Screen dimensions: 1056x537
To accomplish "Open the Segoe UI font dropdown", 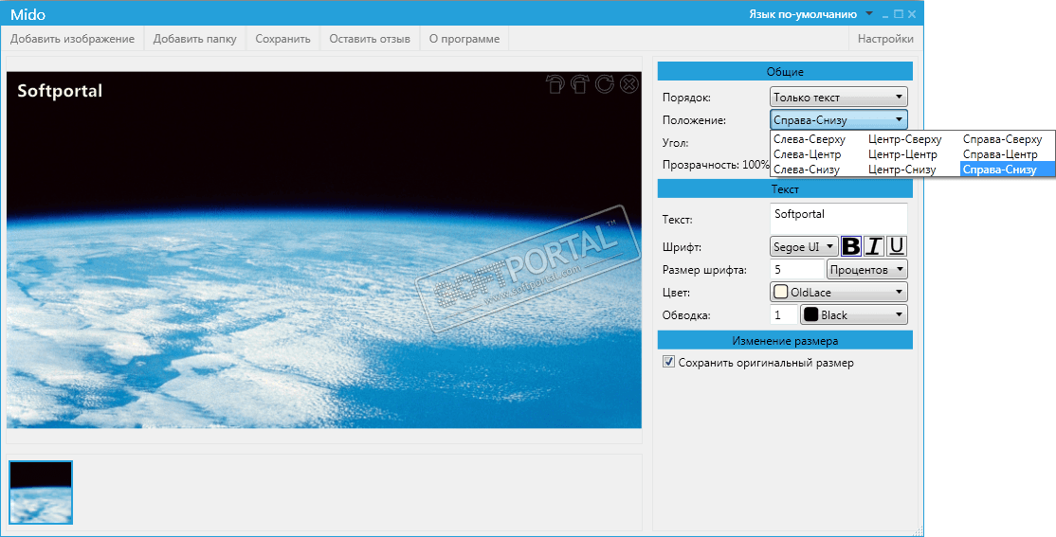I will 804,246.
